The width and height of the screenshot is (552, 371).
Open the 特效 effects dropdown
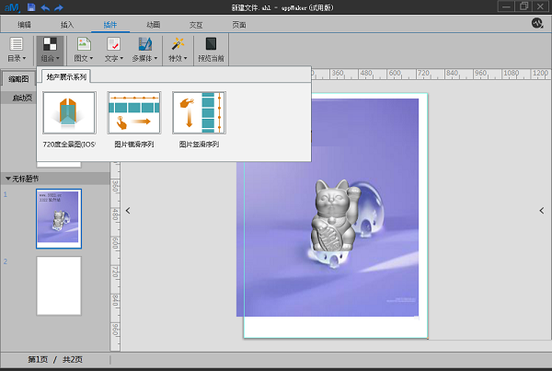[x=178, y=49]
